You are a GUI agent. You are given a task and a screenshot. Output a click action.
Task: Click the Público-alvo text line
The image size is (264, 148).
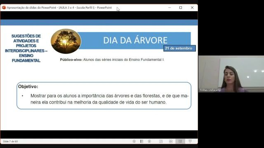[112, 60]
